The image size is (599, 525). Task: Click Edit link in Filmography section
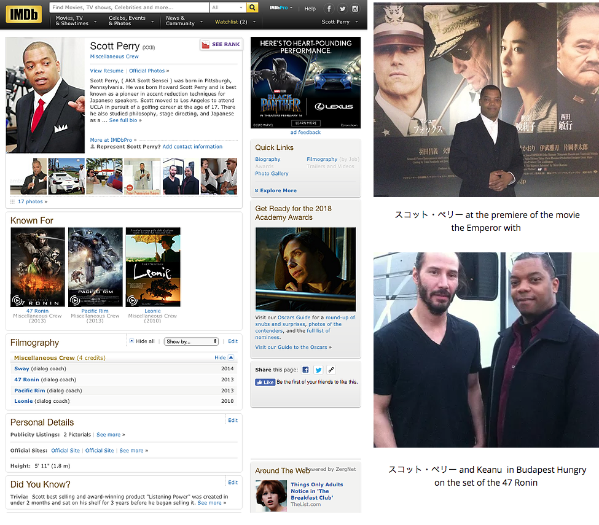coord(233,341)
